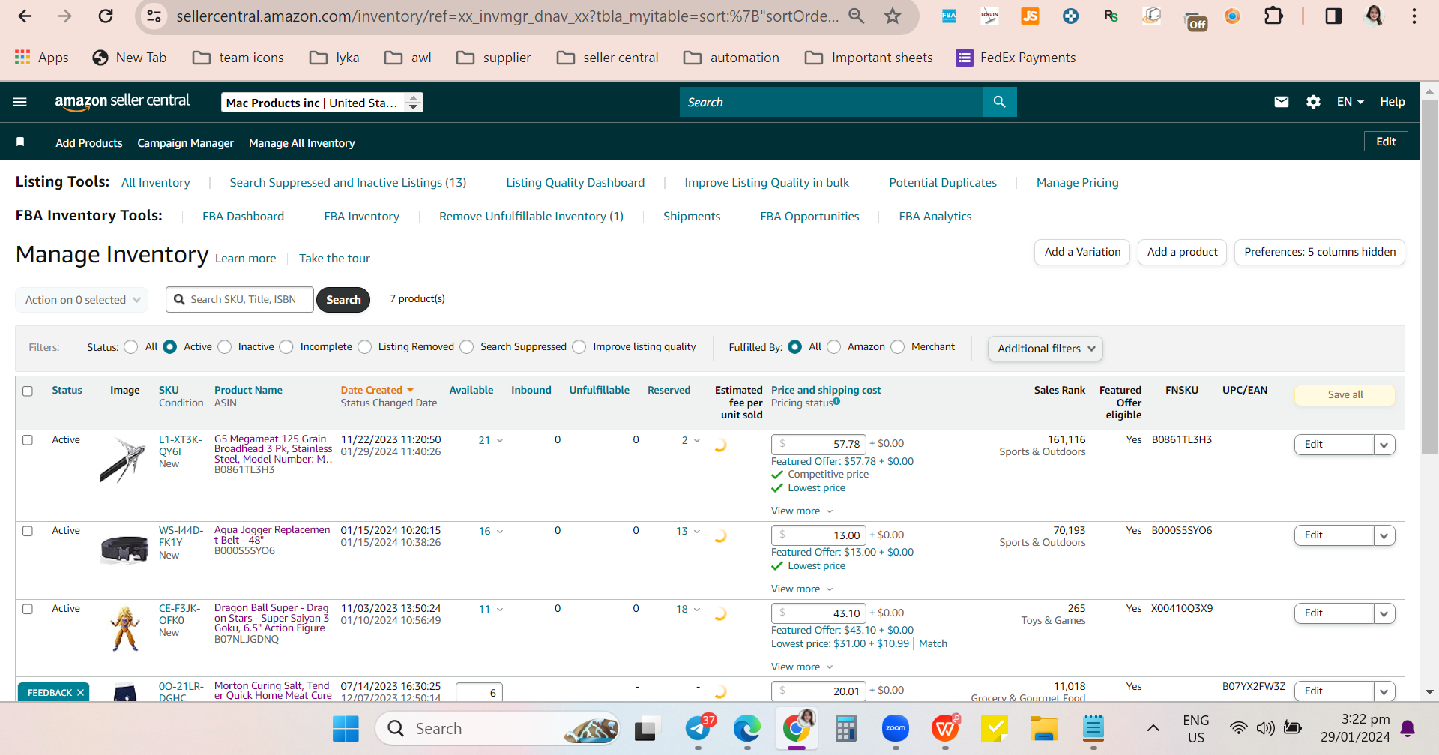This screenshot has width=1439, height=755.
Task: Select the Incomplete status radio button
Action: [x=286, y=347]
